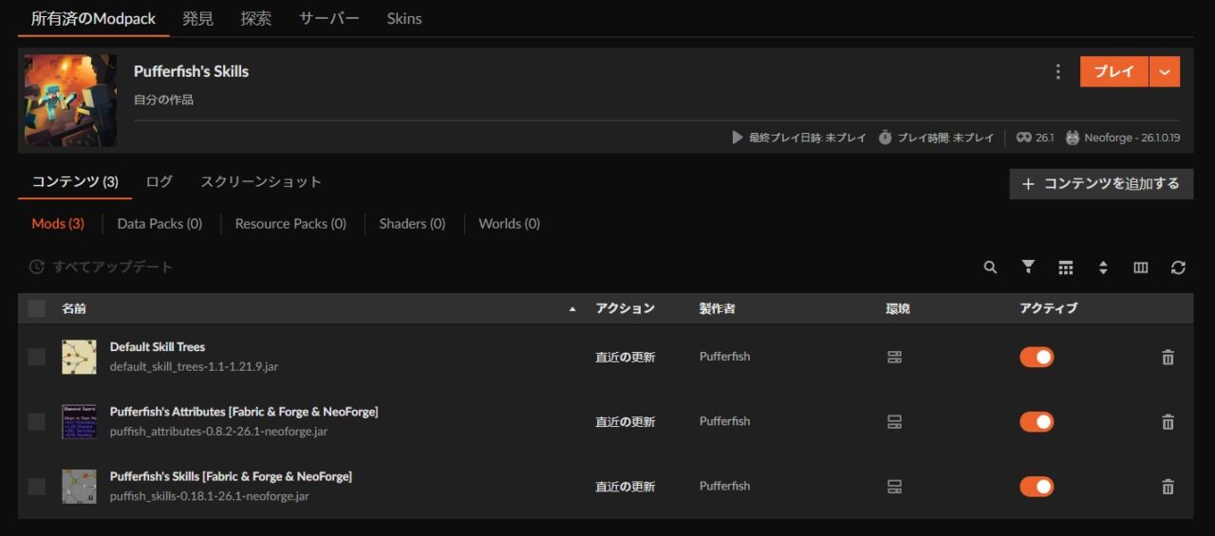
Task: Disable Default Skill Trees active toggle
Action: point(1037,357)
